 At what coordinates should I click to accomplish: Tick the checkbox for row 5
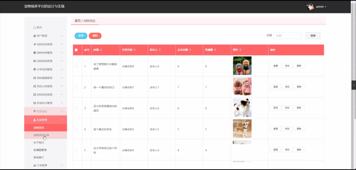click(x=76, y=150)
